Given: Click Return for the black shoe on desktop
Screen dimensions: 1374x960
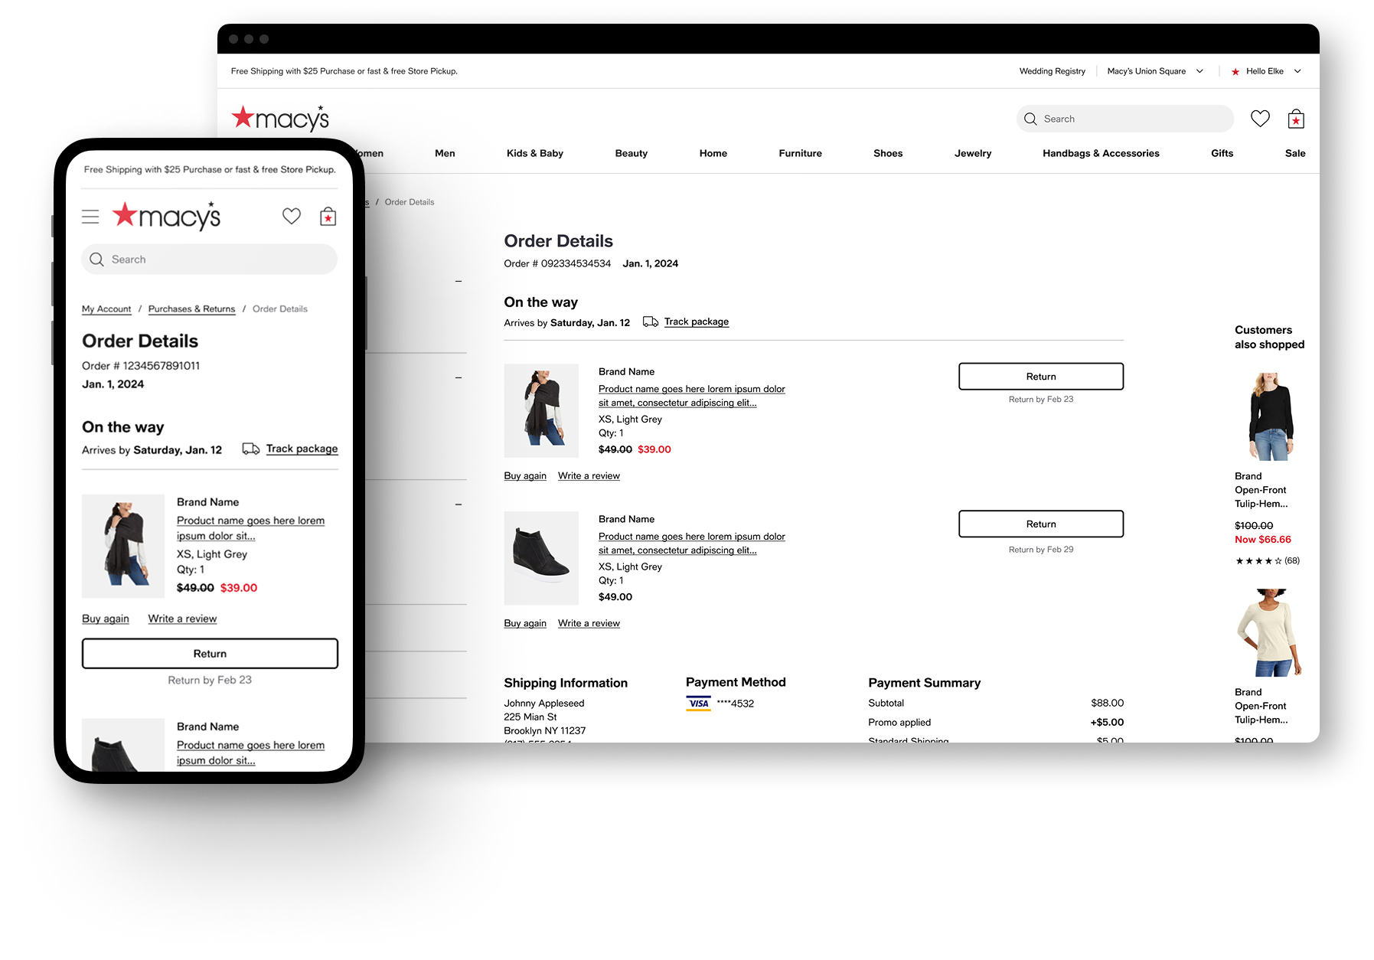Looking at the screenshot, I should click(1041, 524).
